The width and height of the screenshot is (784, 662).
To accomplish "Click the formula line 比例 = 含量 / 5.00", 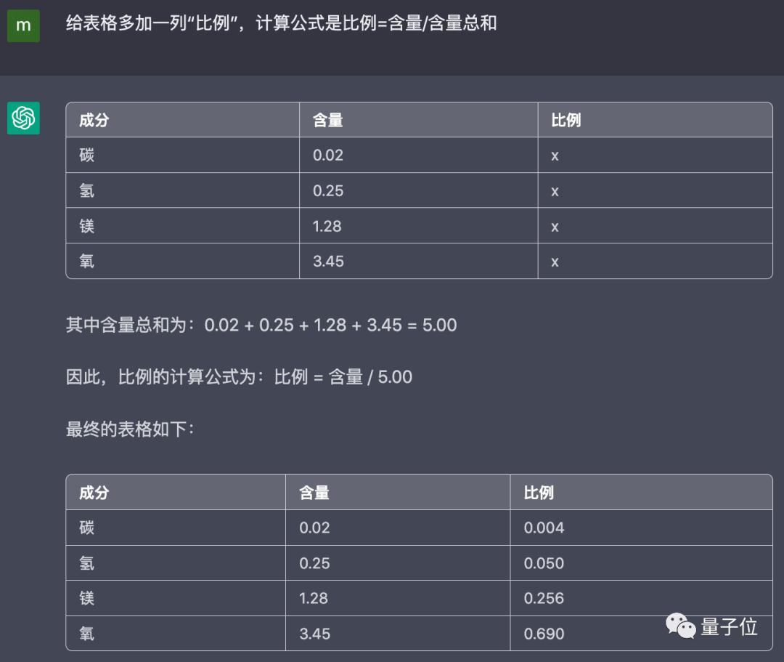I will click(239, 377).
